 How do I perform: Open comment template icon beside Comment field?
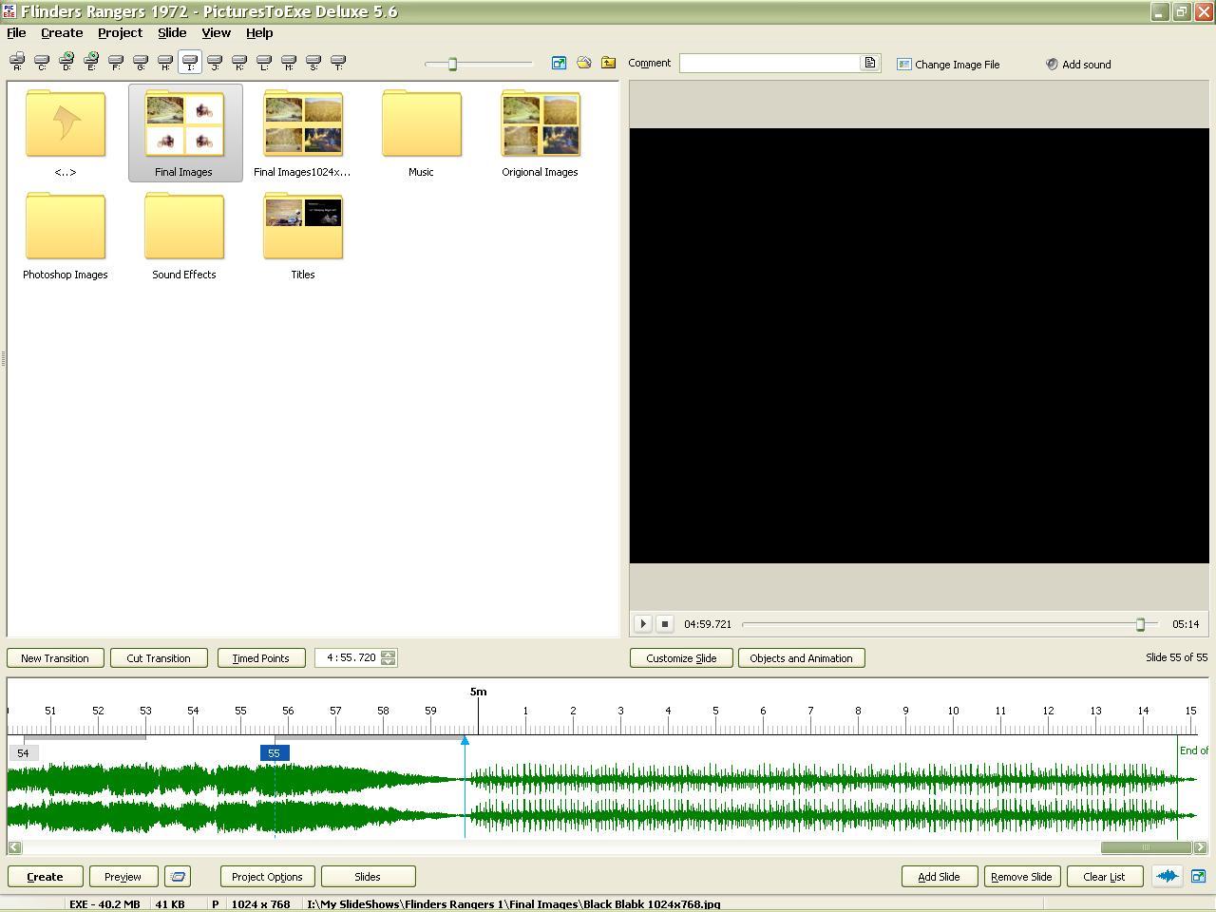(x=869, y=63)
